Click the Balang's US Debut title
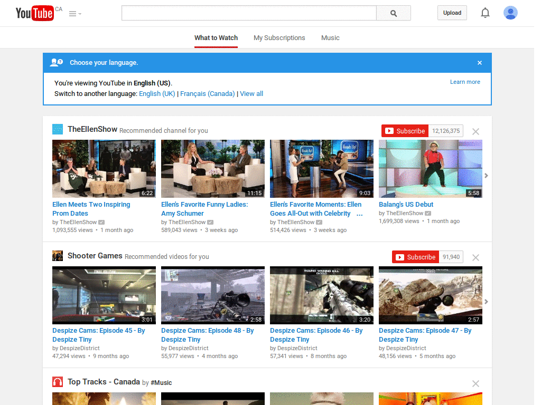 [x=406, y=204]
